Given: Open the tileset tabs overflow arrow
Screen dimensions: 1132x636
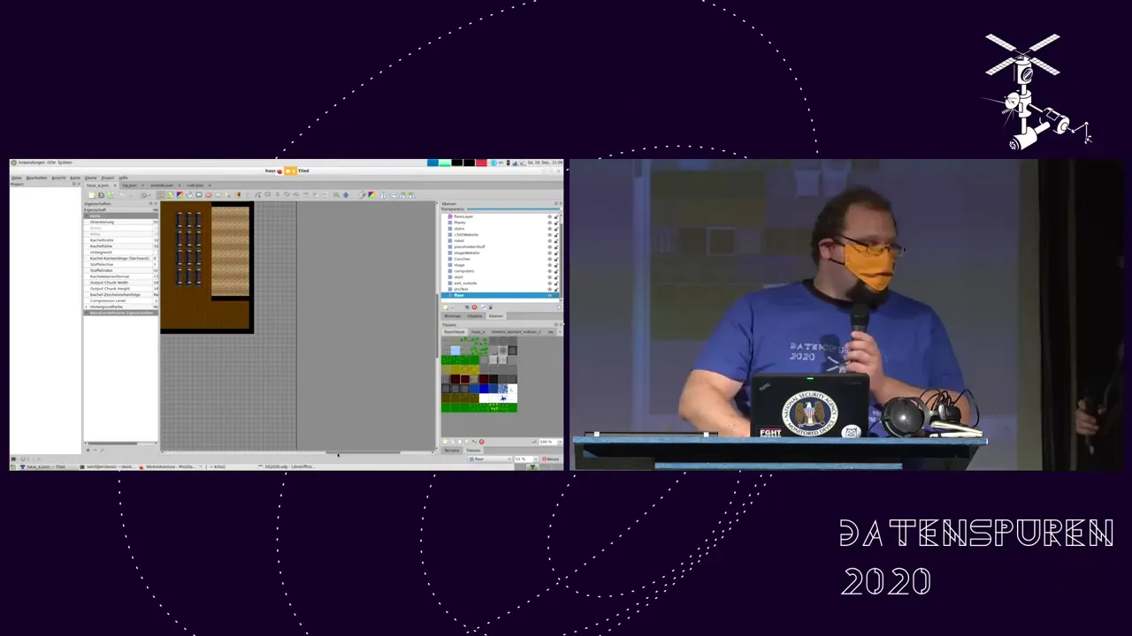Looking at the screenshot, I should (x=560, y=331).
